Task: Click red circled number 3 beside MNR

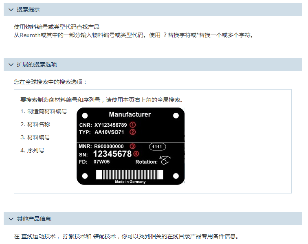Action: [132, 146]
